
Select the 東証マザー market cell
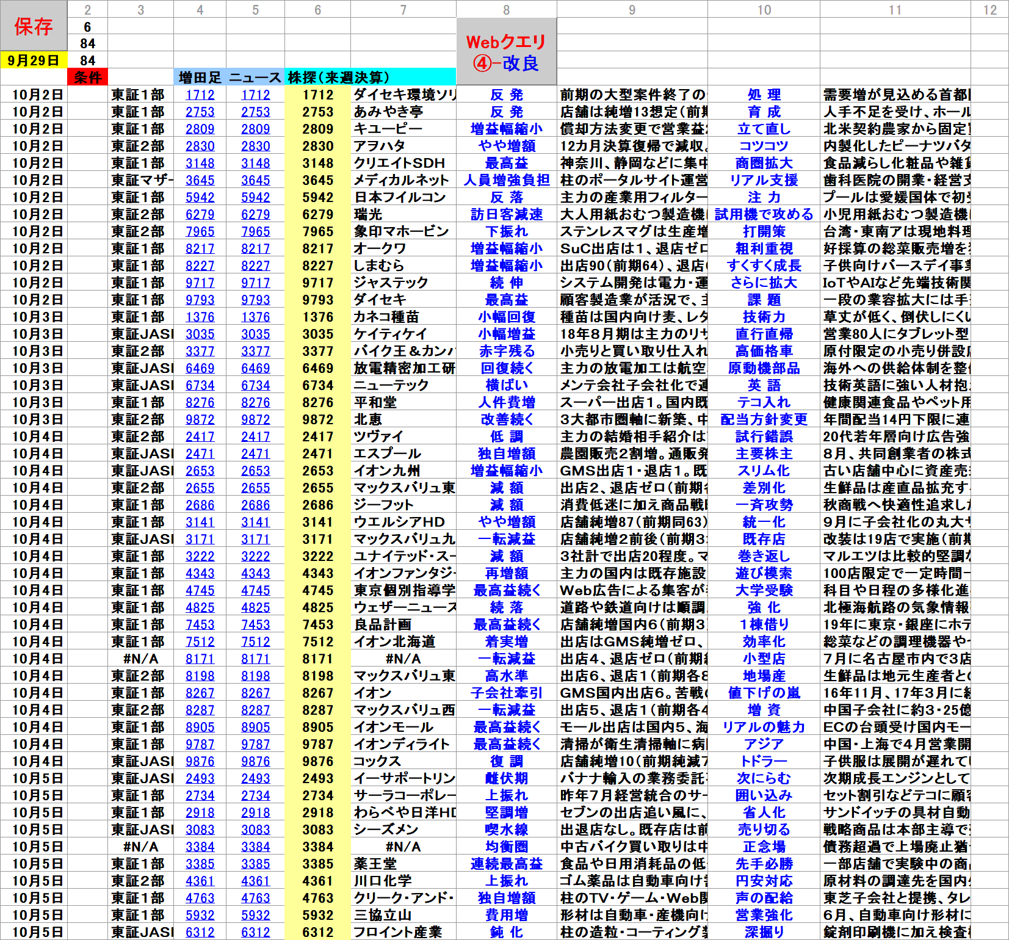[x=140, y=180]
